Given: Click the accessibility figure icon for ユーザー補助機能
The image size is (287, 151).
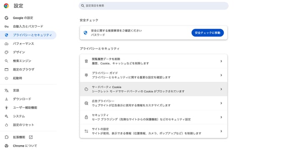Looking at the screenshot, I should 6,108.
